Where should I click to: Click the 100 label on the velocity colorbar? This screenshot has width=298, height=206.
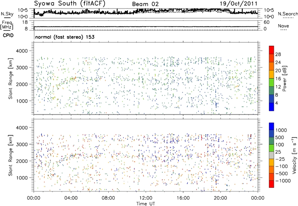tap(280, 145)
